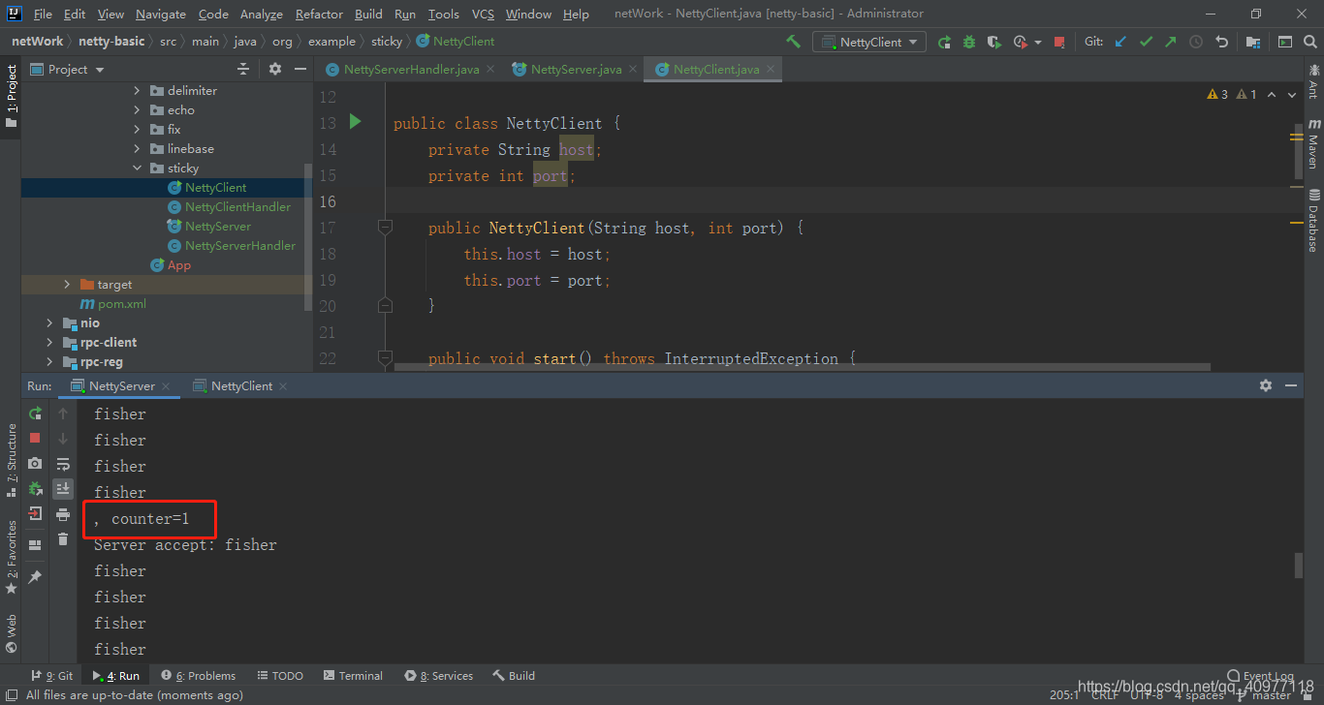Toggle Maven tool window button
Viewport: 1324px width, 705px height.
(1313, 145)
